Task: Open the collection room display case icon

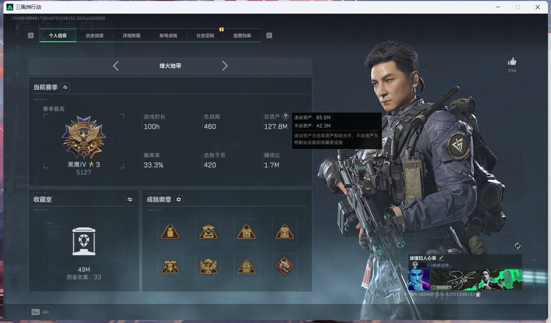Action: 84,242
